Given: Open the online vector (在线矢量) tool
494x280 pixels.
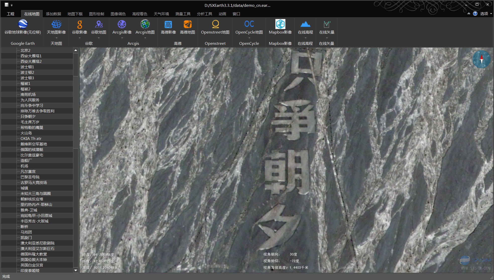Looking at the screenshot, I should [327, 27].
